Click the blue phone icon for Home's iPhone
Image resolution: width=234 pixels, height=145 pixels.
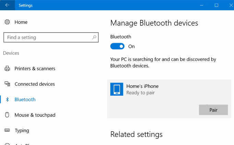[116, 89]
